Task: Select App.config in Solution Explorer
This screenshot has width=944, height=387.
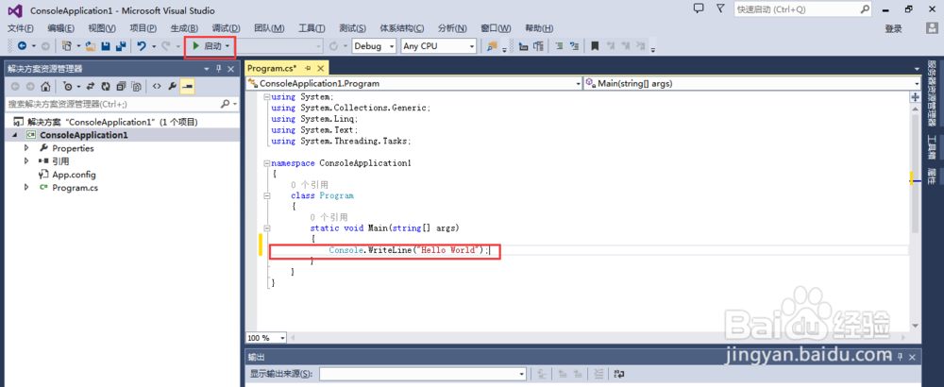Action: 74,175
